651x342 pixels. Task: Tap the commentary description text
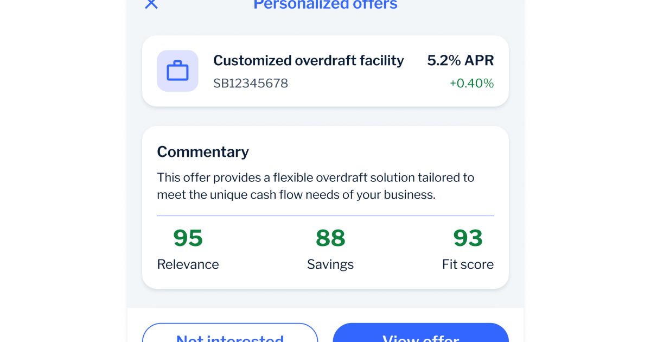point(315,186)
